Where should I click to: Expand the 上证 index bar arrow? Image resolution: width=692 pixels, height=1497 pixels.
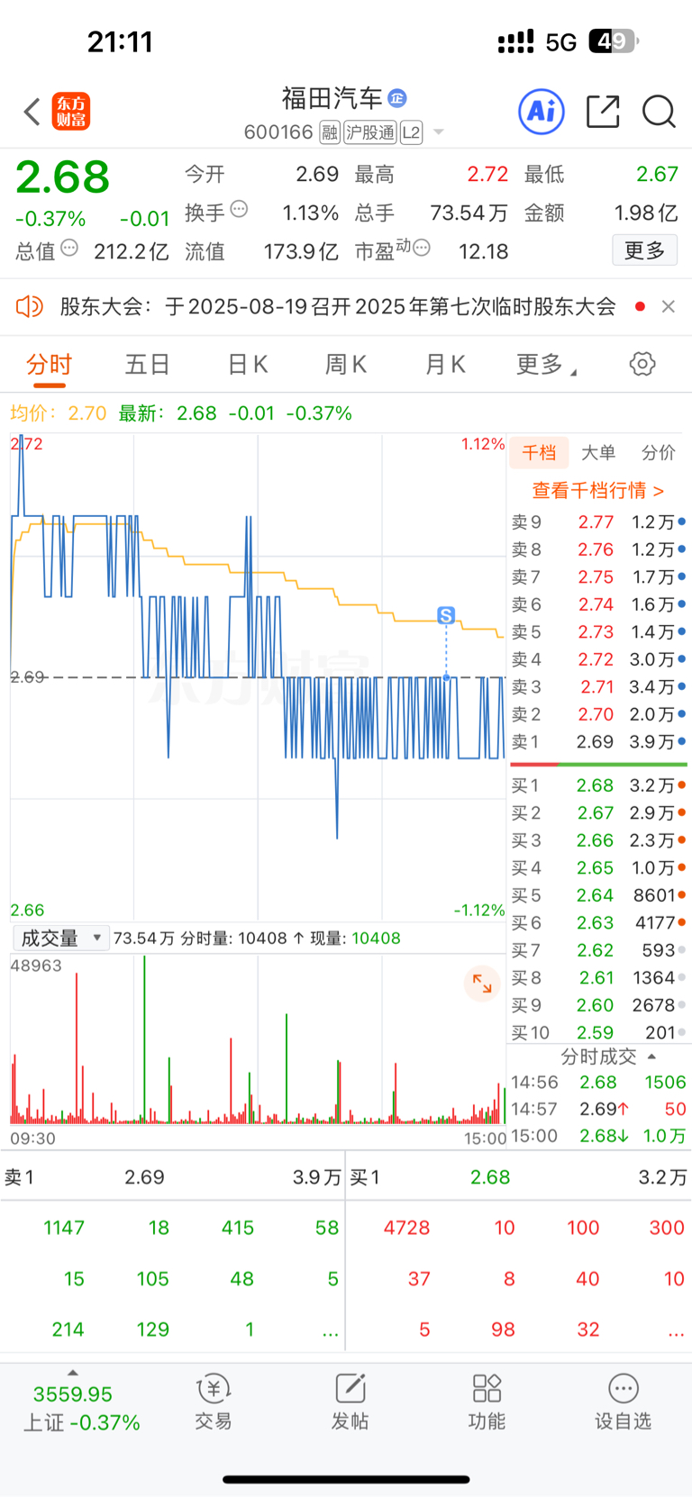(x=73, y=1373)
